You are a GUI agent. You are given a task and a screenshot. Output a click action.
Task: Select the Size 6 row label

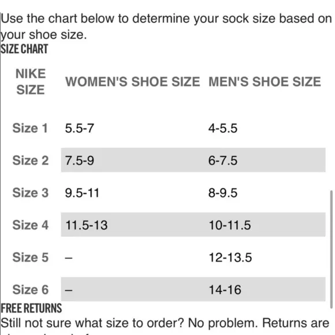[31, 290]
